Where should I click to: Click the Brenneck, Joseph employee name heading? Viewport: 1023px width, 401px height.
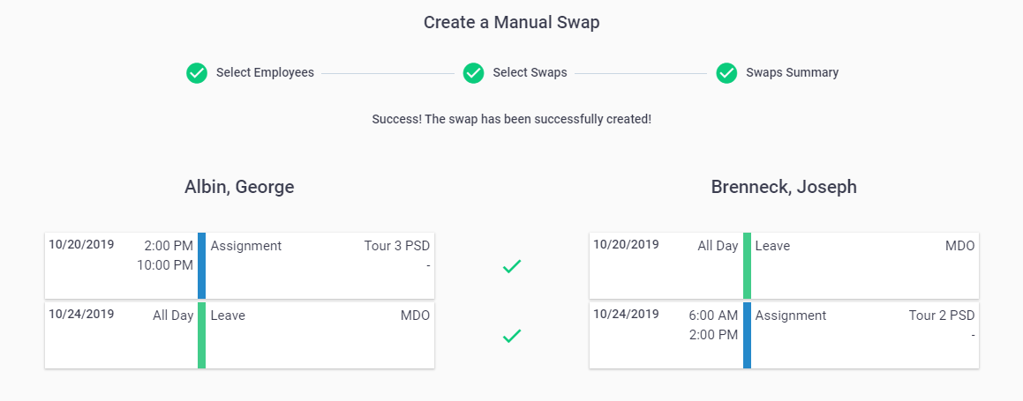point(784,188)
